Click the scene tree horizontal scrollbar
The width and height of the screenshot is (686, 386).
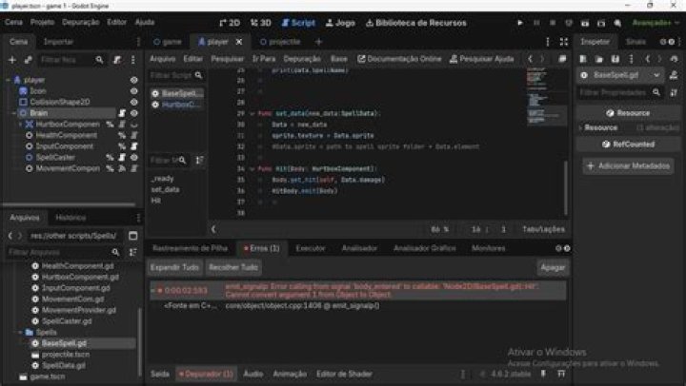click(70, 203)
